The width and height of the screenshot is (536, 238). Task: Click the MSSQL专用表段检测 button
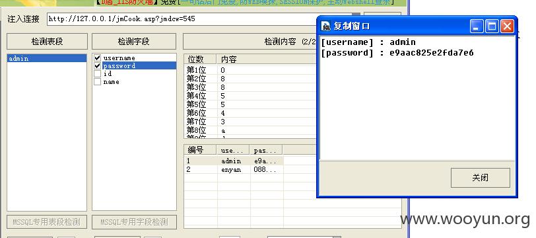(47, 222)
